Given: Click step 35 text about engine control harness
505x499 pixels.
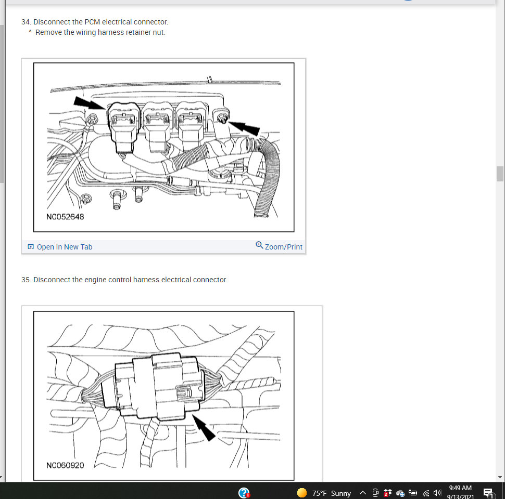Looking at the screenshot, I should 124,280.
